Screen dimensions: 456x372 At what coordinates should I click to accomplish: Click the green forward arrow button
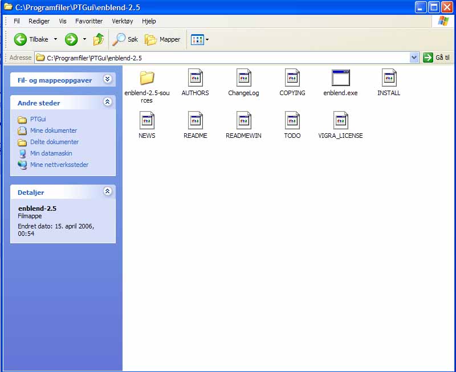71,39
